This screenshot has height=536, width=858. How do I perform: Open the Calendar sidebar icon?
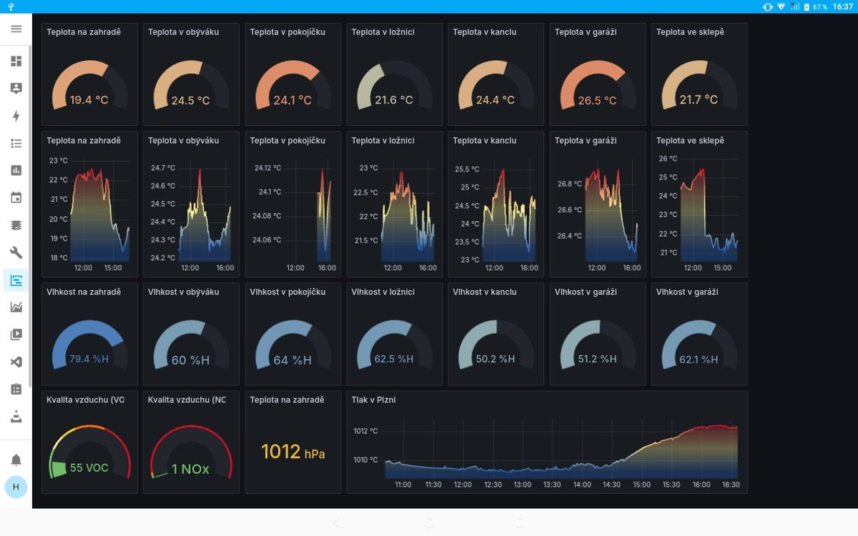click(x=16, y=198)
